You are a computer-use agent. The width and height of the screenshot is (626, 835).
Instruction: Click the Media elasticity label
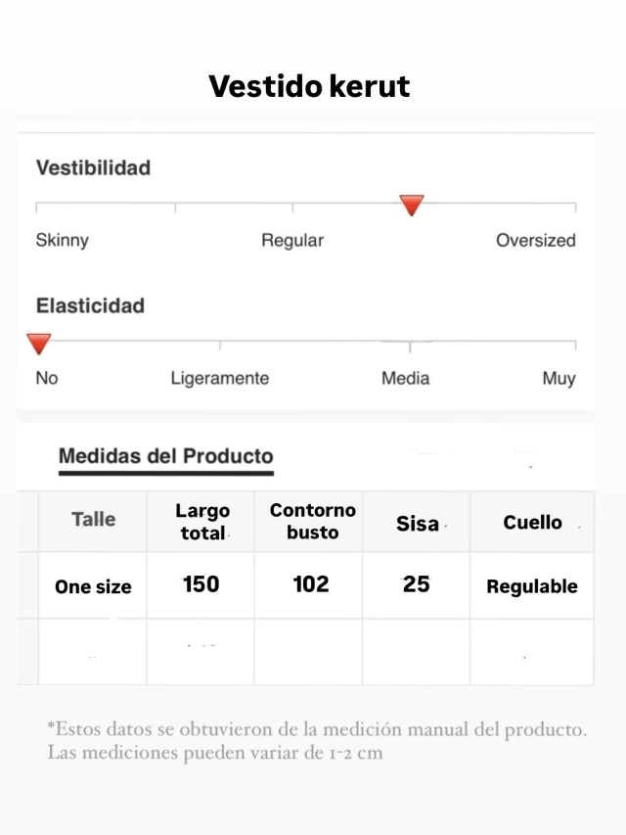pos(405,378)
